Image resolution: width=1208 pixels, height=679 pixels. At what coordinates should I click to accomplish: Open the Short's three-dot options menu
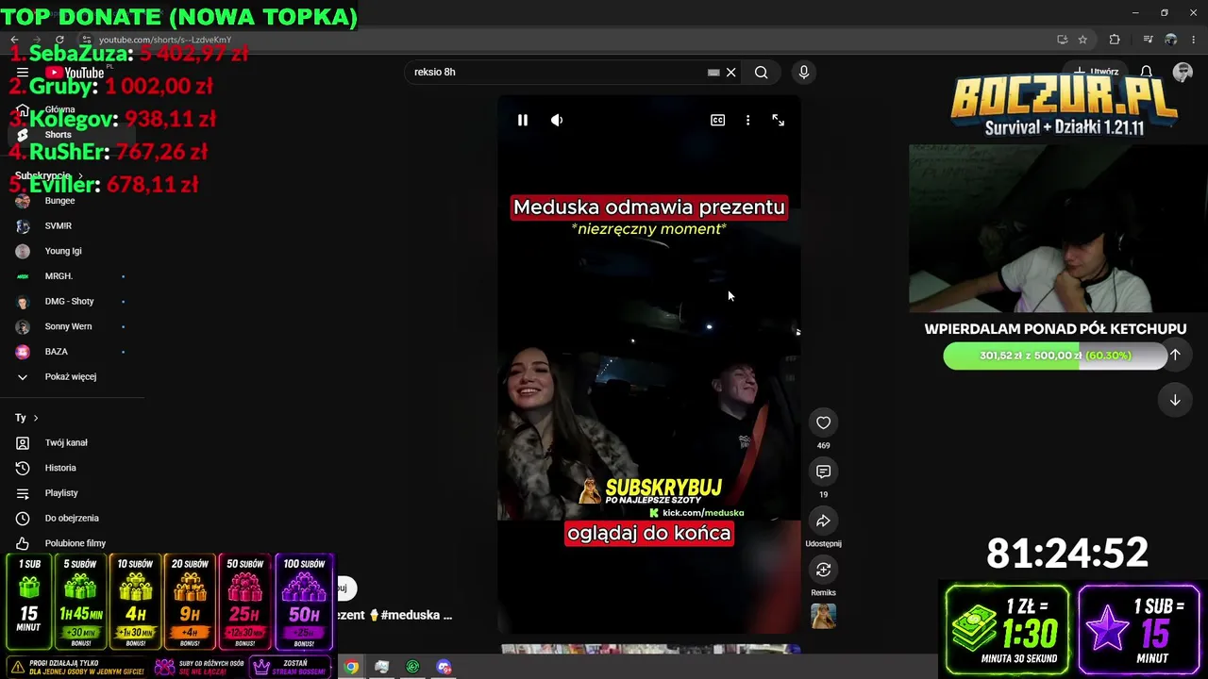747,120
